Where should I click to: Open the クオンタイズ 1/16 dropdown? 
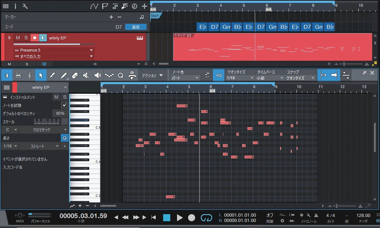pos(240,78)
